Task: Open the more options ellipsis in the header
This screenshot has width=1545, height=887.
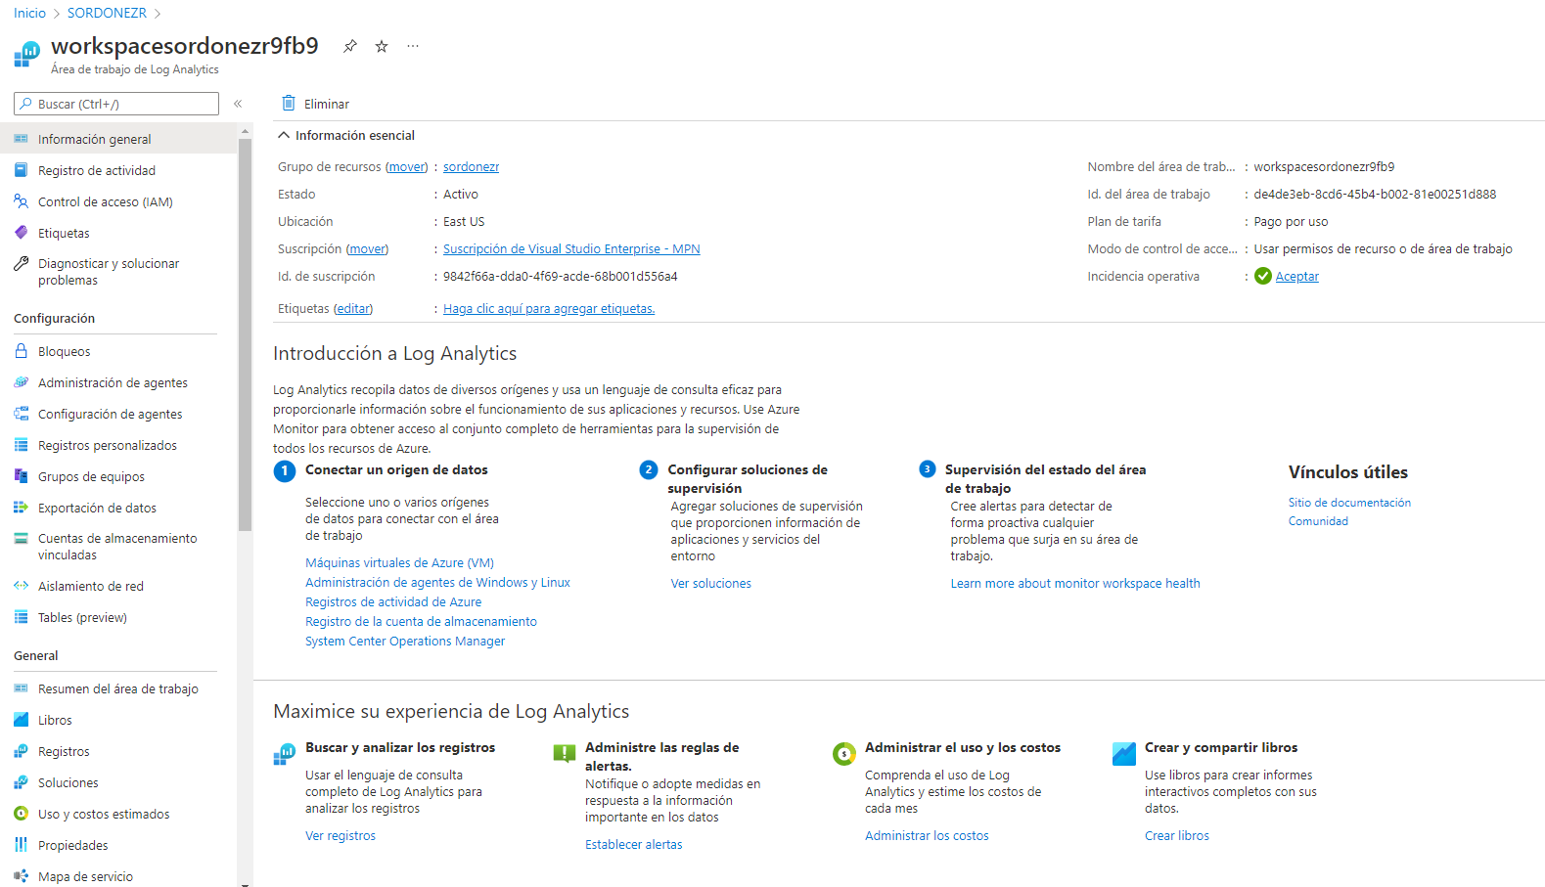Action: [413, 46]
